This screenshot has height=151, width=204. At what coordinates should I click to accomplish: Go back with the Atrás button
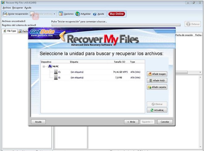point(131,122)
